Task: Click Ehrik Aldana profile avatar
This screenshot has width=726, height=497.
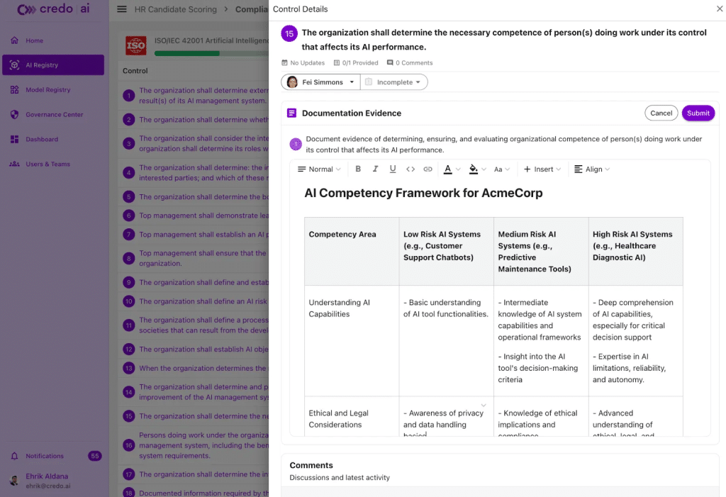Action: click(x=14, y=481)
